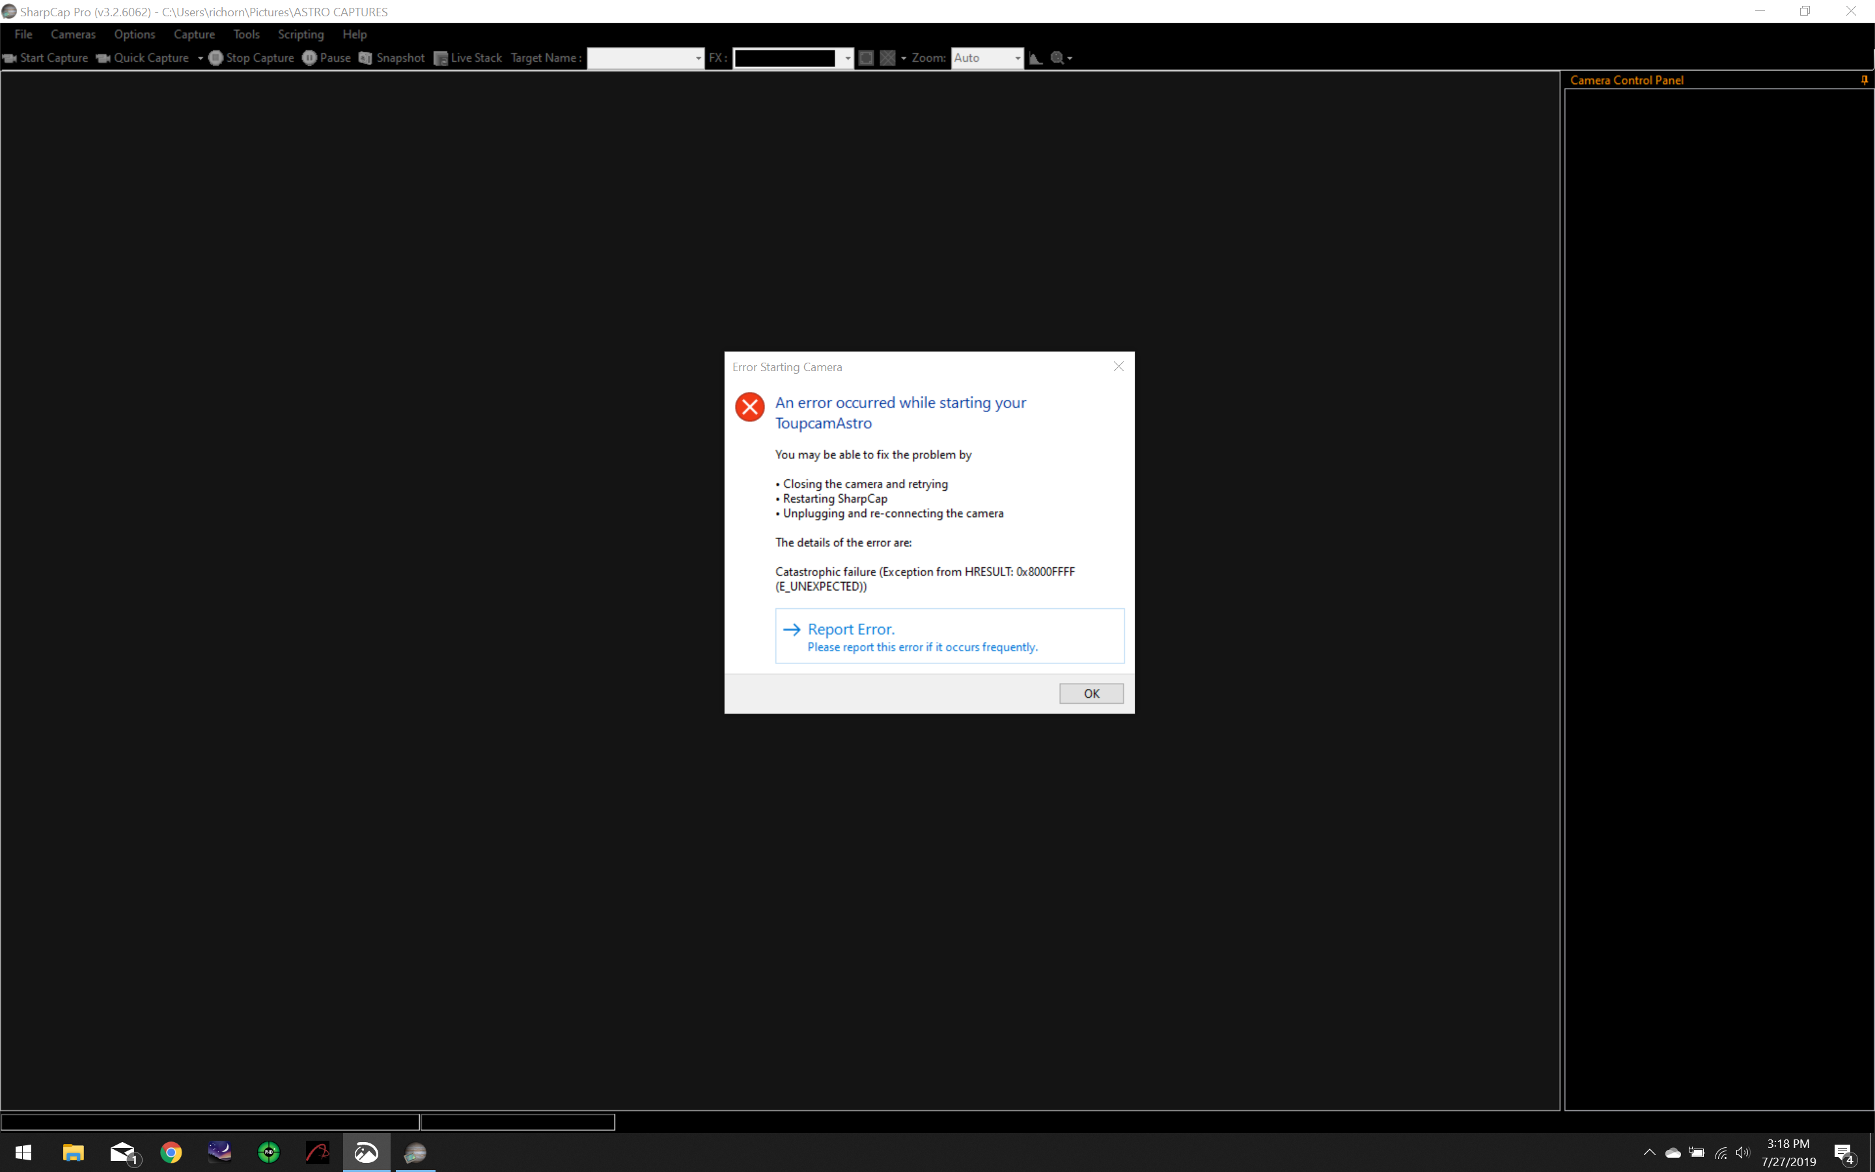Viewport: 1875px width, 1172px height.
Task: Click the Stop Capture toolbar button
Action: tap(252, 58)
